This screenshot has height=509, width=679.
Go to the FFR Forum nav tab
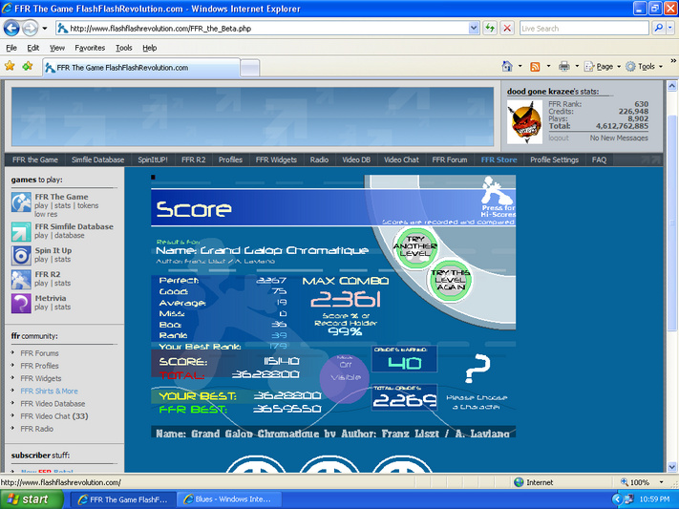click(x=450, y=159)
